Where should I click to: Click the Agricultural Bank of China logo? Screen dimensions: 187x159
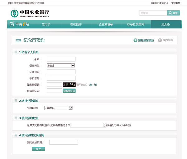30,13
